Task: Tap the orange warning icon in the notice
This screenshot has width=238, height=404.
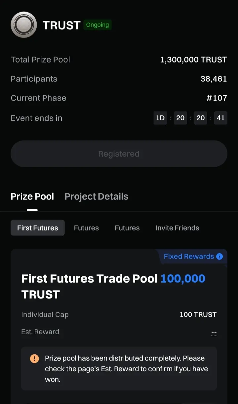Action: tap(34, 359)
